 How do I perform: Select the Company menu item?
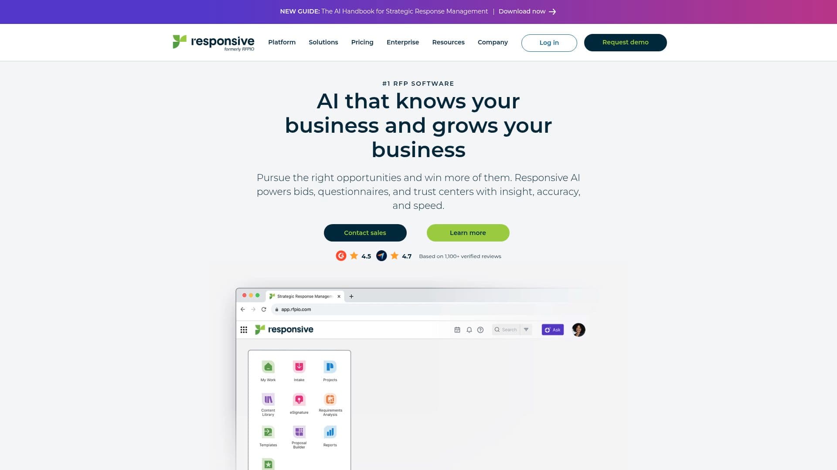493,42
